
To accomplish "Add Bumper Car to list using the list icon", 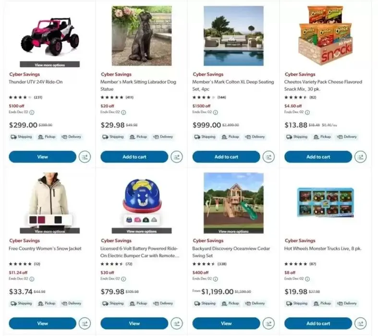I will 177,324.
